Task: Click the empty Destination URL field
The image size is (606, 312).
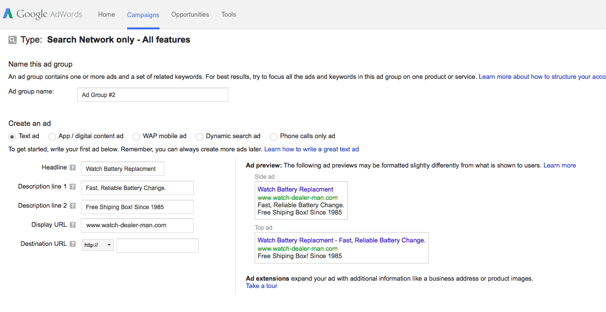Action: click(x=158, y=245)
